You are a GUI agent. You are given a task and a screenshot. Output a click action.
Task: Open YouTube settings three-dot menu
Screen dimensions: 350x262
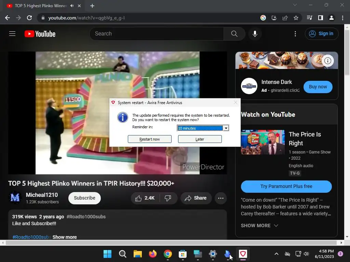pos(295,34)
